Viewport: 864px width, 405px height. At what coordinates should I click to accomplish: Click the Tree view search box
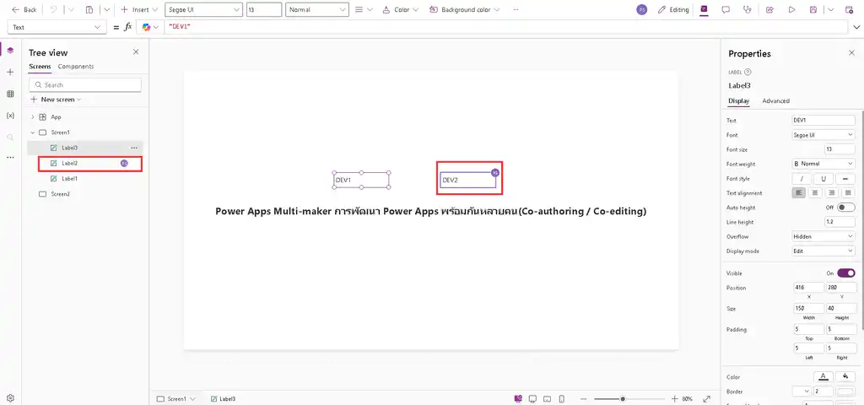click(85, 85)
